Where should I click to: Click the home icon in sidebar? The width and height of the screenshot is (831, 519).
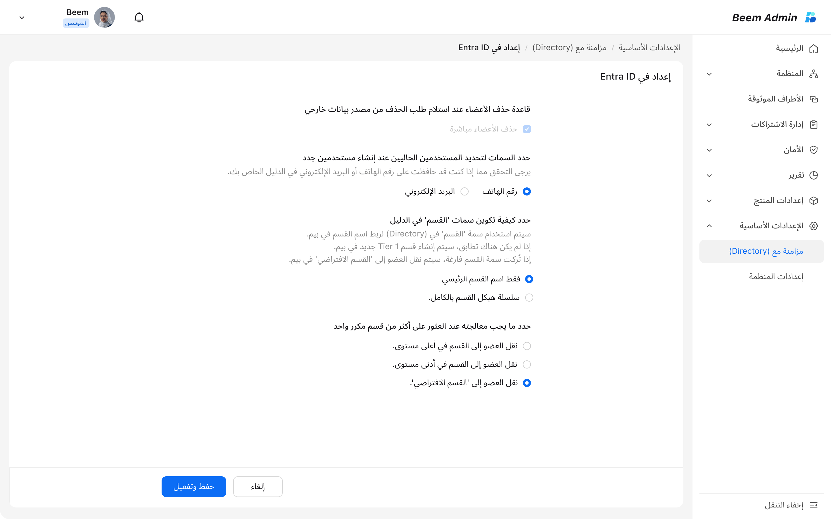point(813,48)
